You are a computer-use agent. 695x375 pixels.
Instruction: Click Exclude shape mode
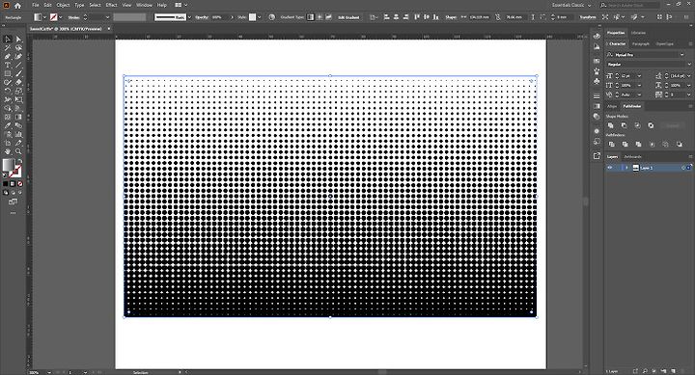(651, 125)
